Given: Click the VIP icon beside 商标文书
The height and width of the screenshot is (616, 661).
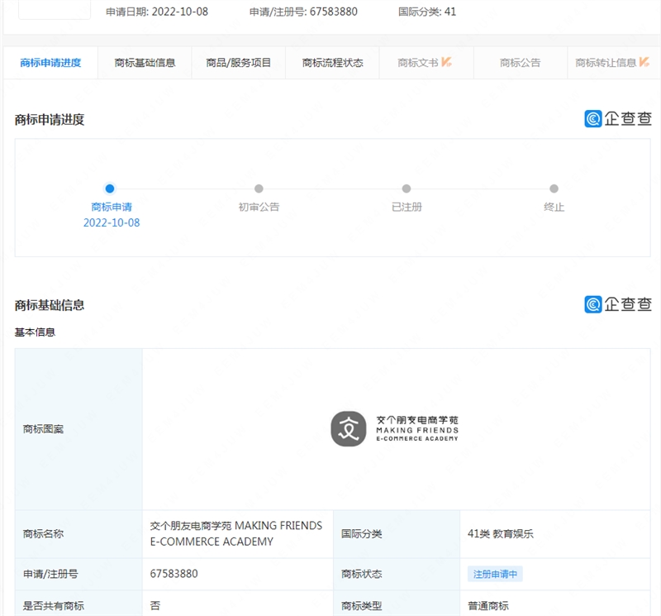Looking at the screenshot, I should click(x=446, y=63).
